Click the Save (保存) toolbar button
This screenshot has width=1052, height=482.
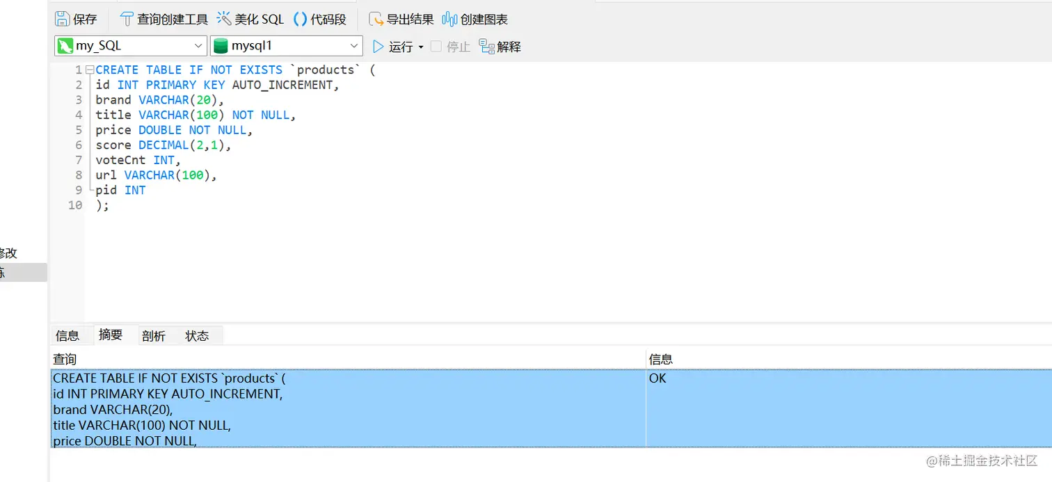pos(76,19)
